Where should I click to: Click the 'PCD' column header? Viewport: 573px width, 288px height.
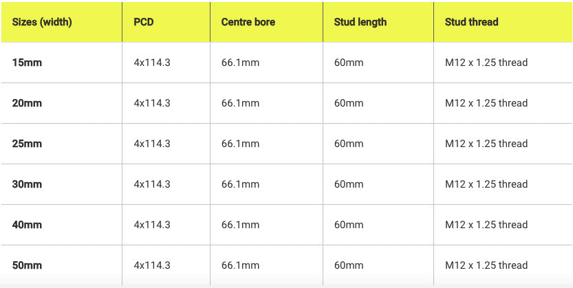144,22
